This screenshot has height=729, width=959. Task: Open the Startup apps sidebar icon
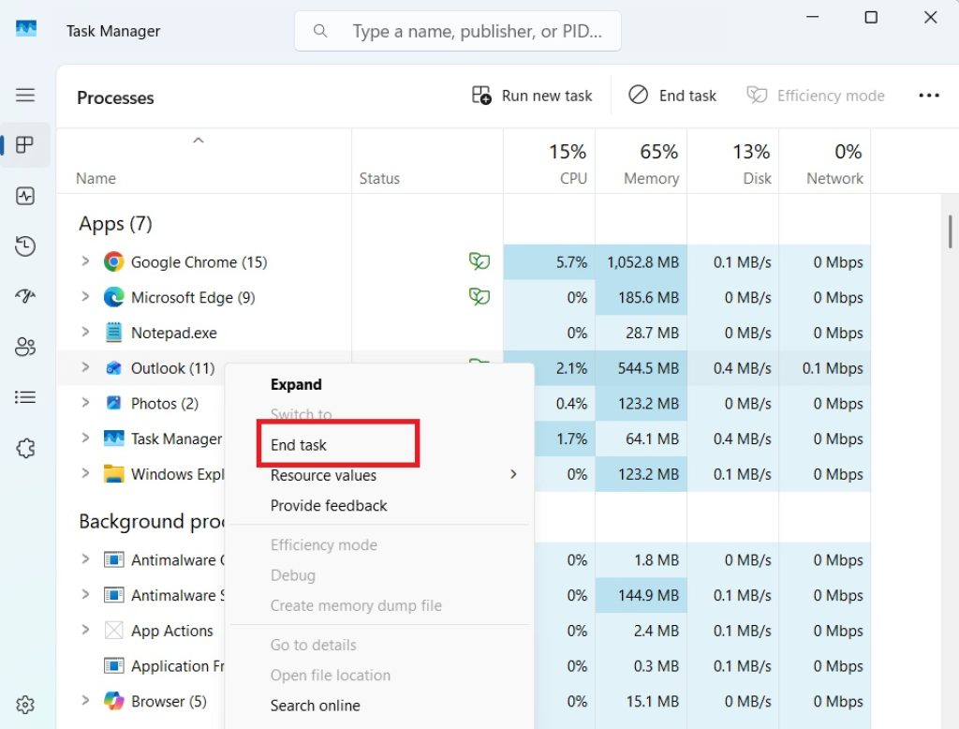[x=25, y=296]
